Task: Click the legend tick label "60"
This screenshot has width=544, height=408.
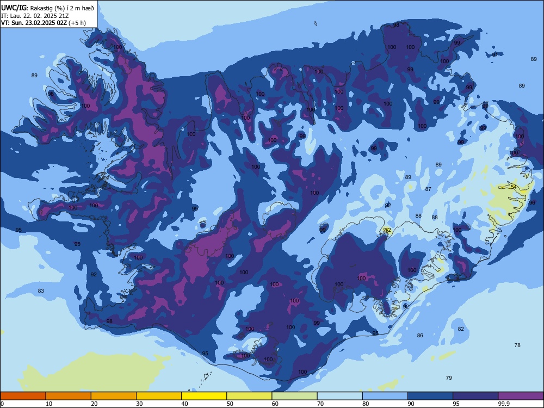Action: (x=275, y=404)
